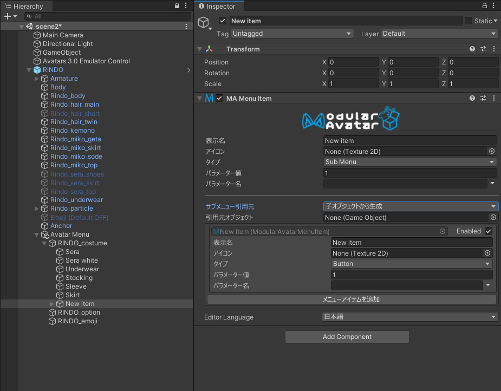The height and width of the screenshot is (391, 501).
Task: Select Rindo_miko_skirt in hierarchy
Action: tap(75, 148)
